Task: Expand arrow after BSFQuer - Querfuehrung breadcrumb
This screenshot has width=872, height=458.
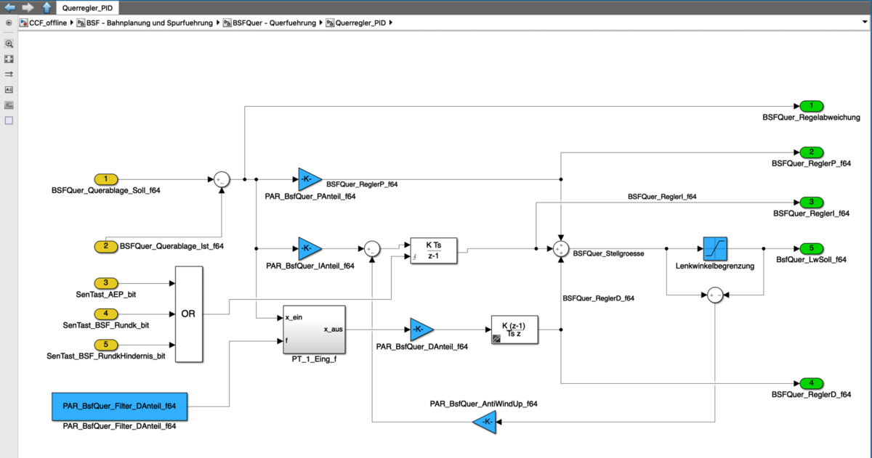Action: (320, 23)
